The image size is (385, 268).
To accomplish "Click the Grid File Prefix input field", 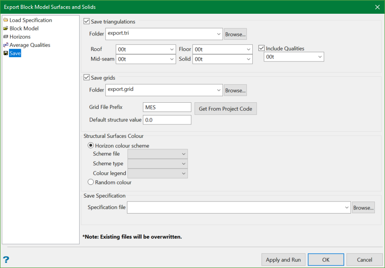I will tap(167, 107).
